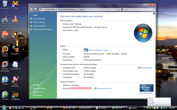Open Performance under See also
Image resolution: width=177 pixels, height=110 pixels.
click(38, 95)
